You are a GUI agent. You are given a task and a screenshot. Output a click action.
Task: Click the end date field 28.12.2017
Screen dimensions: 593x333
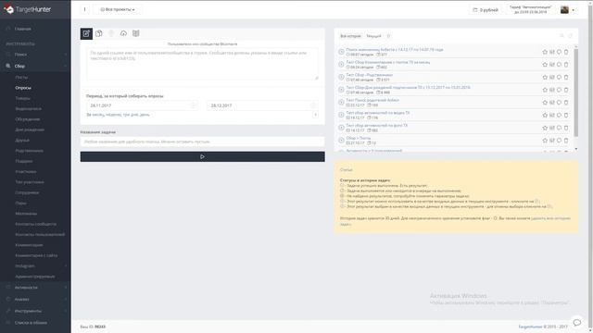pyautogui.click(x=262, y=105)
